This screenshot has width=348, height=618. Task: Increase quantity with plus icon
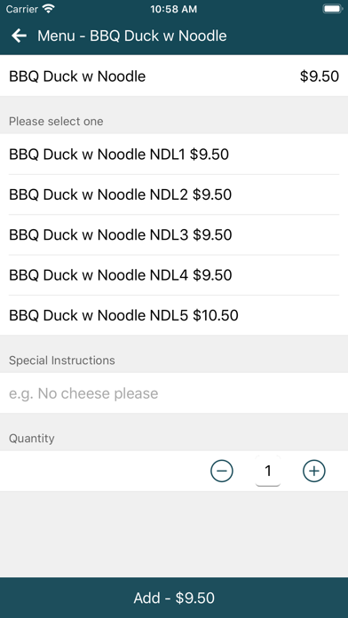(314, 471)
